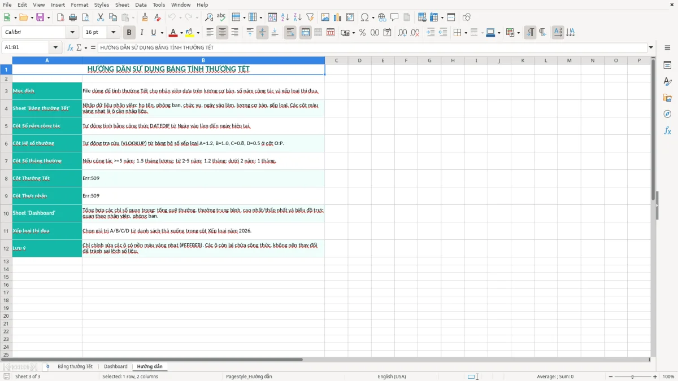Screen dimensions: 678x381
Task: Insert comment icon
Action: [x=394, y=17]
